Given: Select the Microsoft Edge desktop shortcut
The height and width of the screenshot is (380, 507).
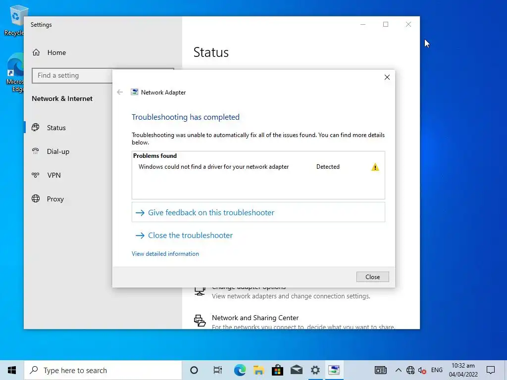Looking at the screenshot, I should pos(15,73).
